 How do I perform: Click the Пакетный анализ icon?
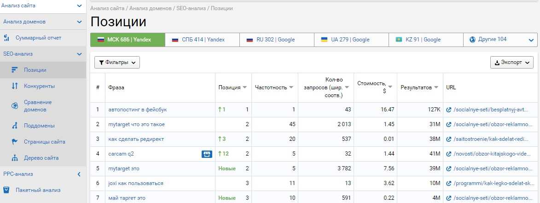coord(6,190)
